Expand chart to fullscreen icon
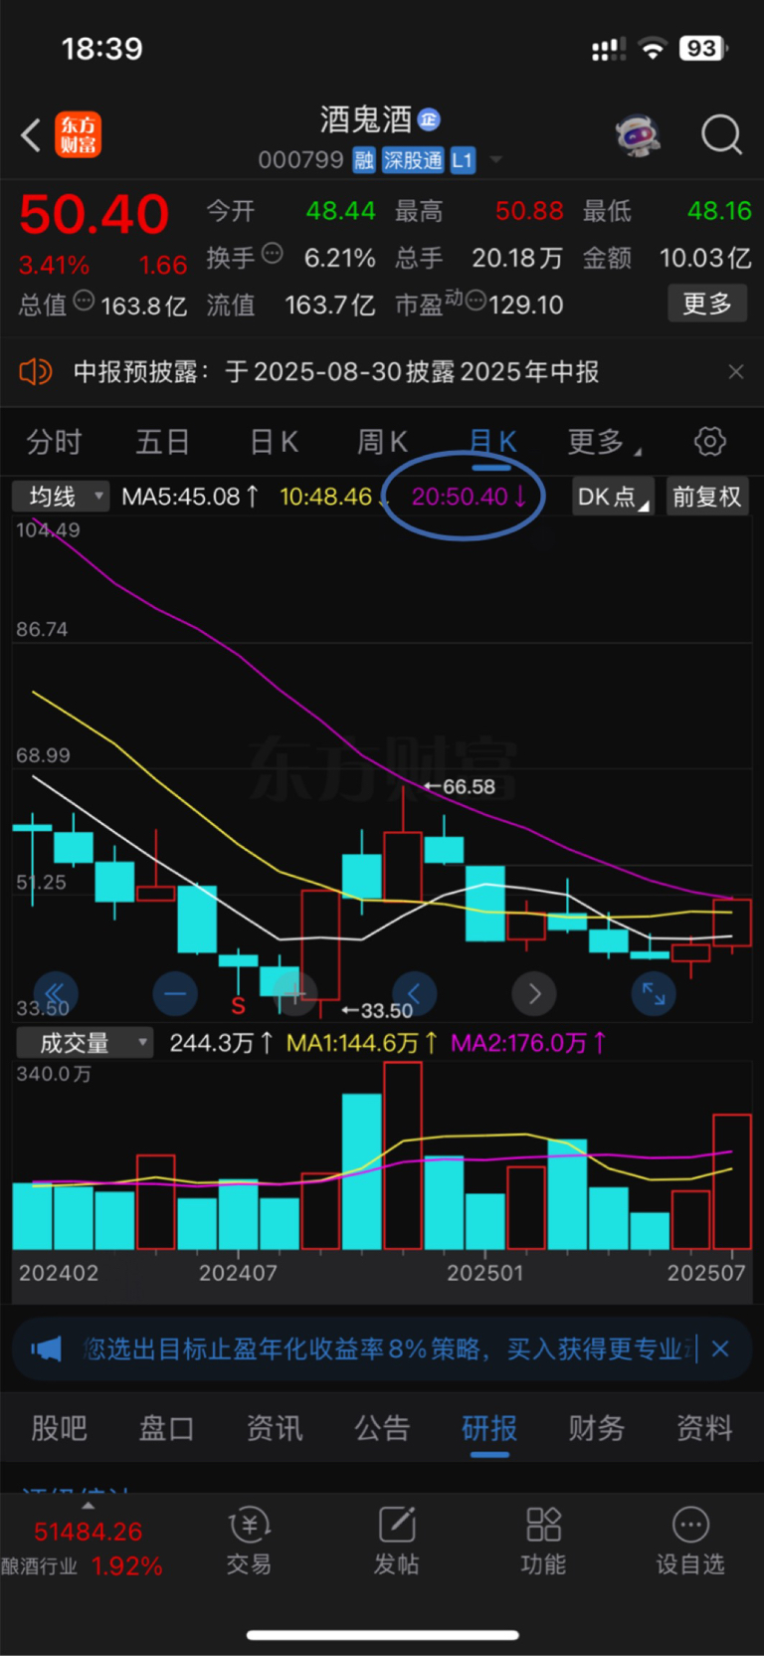This screenshot has width=764, height=1656. pos(654,993)
